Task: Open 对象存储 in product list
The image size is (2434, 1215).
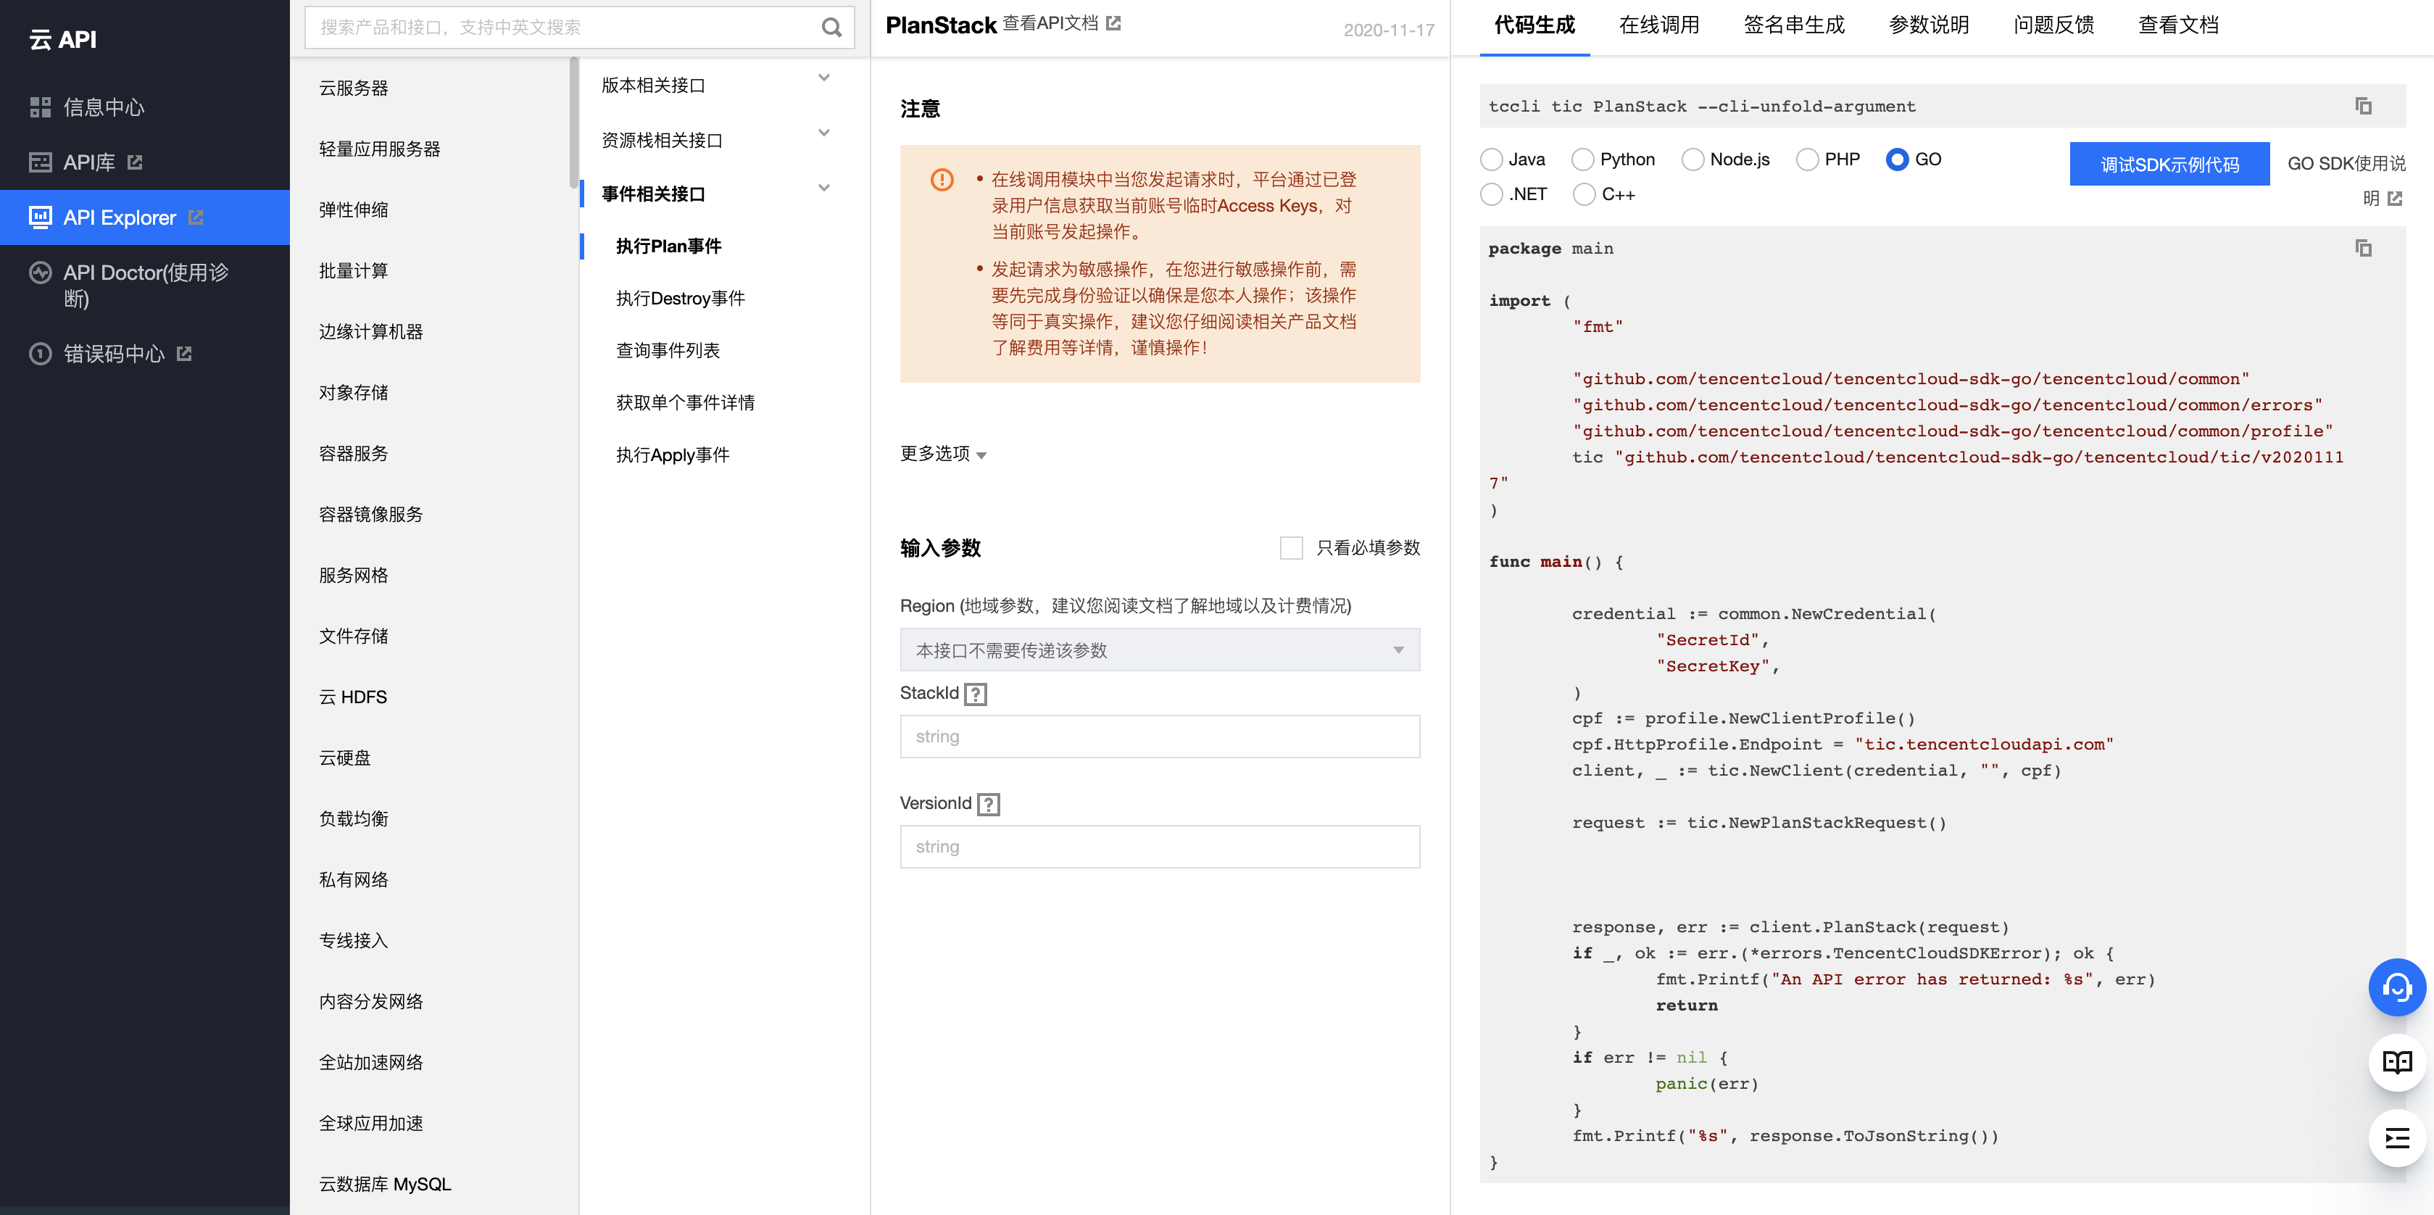Action: pyautogui.click(x=354, y=392)
